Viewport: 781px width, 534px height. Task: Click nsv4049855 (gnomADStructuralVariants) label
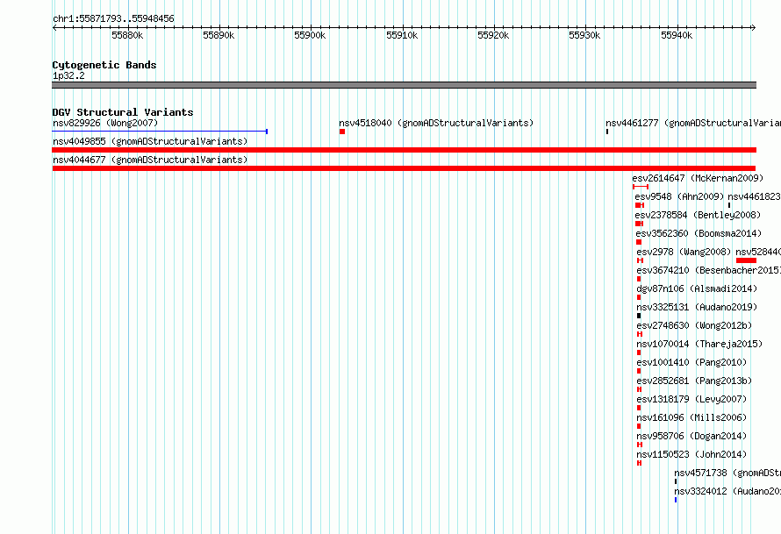pyautogui.click(x=150, y=141)
